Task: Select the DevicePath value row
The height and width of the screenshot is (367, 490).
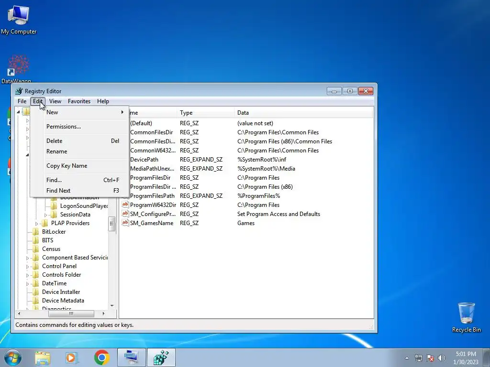Action: click(247, 160)
